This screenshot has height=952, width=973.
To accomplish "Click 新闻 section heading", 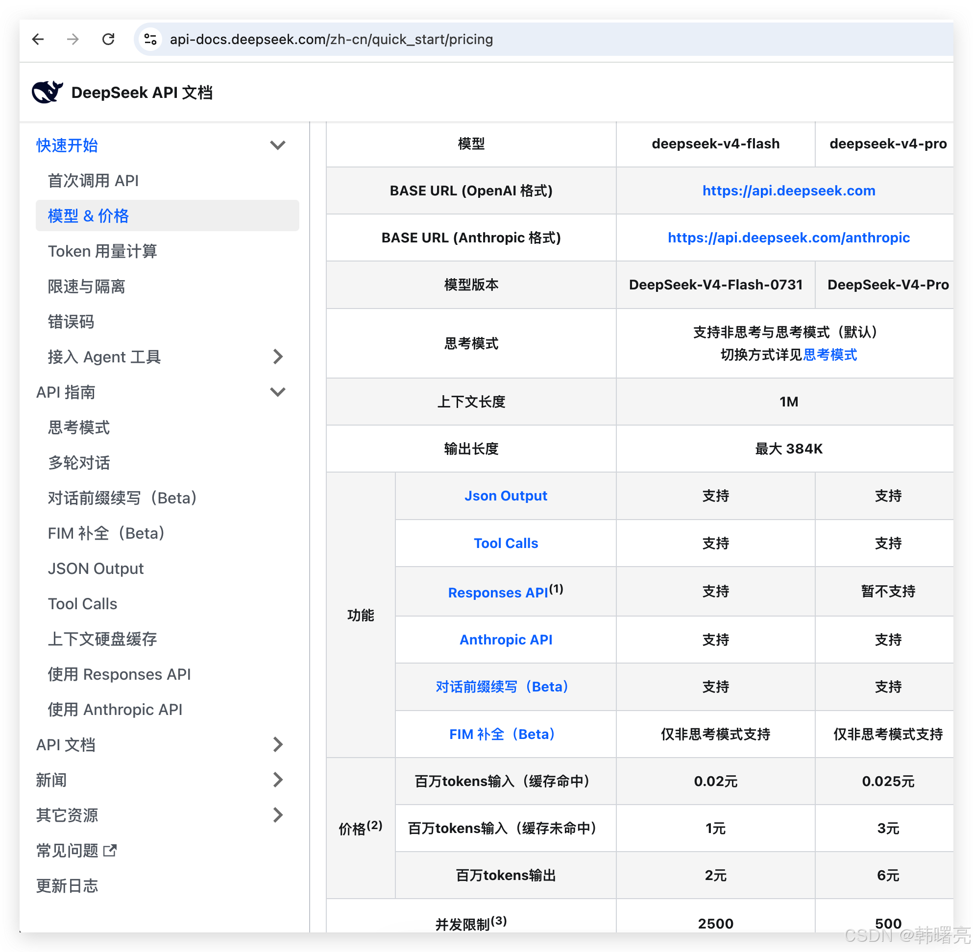I will (51, 780).
